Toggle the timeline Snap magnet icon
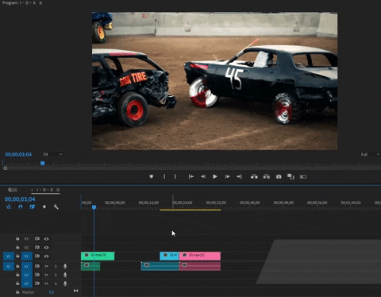Image resolution: width=381 pixels, height=297 pixels. (x=21, y=206)
